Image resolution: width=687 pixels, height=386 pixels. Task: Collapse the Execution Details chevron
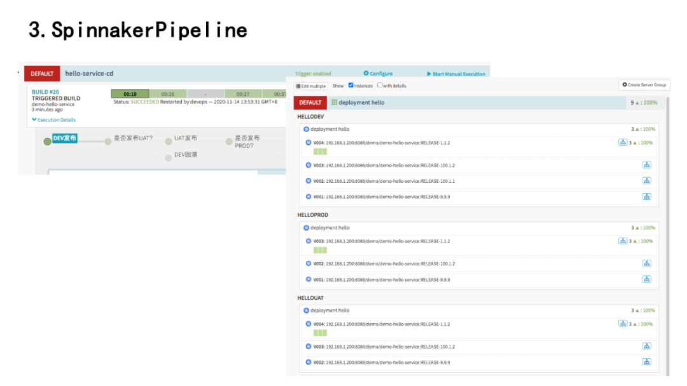[34, 119]
